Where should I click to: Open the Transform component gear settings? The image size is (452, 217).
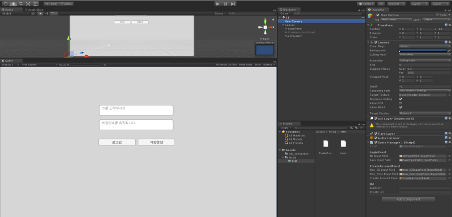(x=450, y=25)
